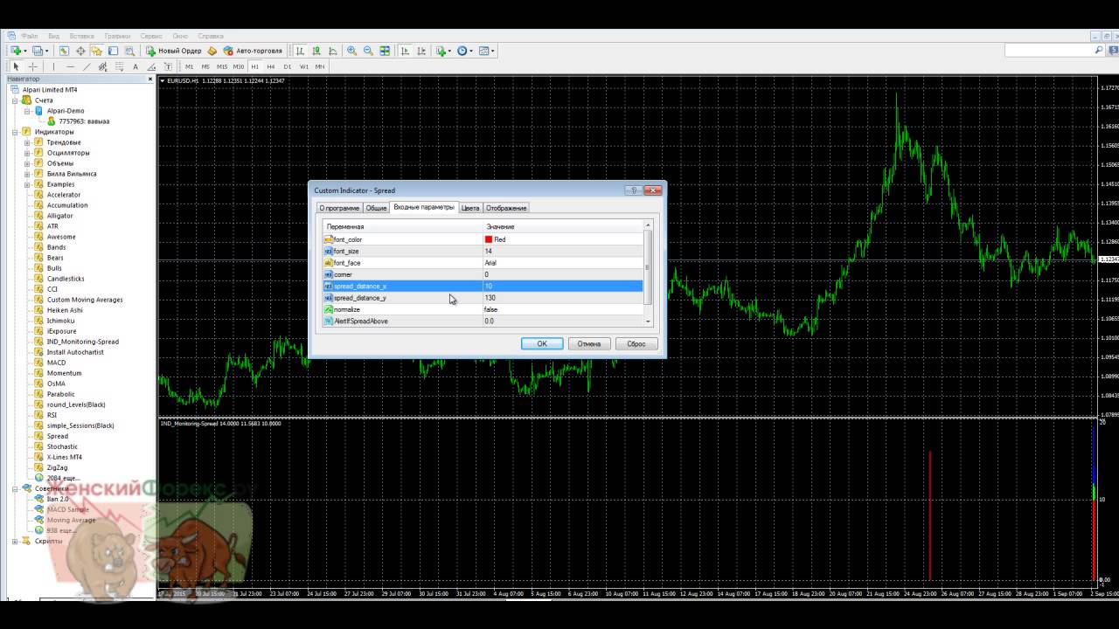Click the Отмена button

589,343
